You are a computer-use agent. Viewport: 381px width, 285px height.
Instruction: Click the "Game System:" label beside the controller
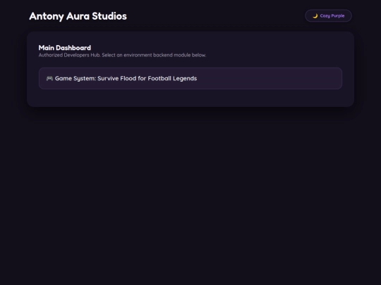[75, 79]
